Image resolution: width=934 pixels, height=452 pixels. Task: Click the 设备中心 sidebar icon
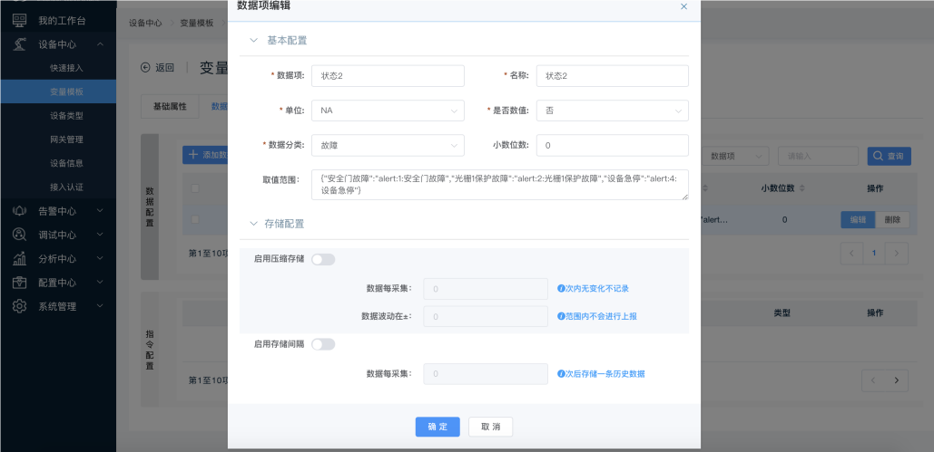tap(20, 44)
